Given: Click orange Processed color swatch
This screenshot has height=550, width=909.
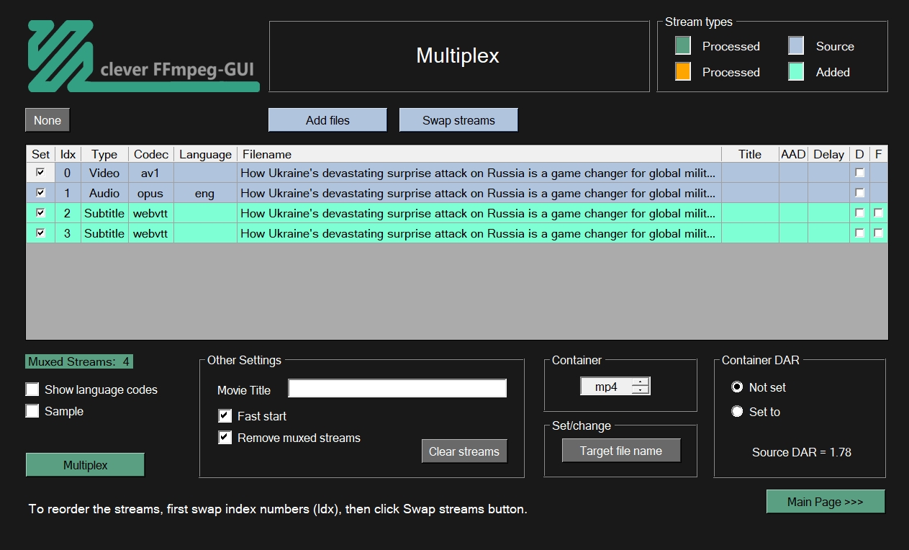Looking at the screenshot, I should [683, 72].
